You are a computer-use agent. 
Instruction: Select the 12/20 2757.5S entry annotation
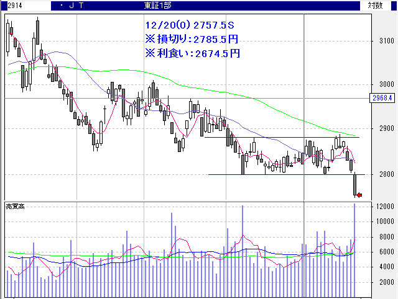tap(188, 26)
